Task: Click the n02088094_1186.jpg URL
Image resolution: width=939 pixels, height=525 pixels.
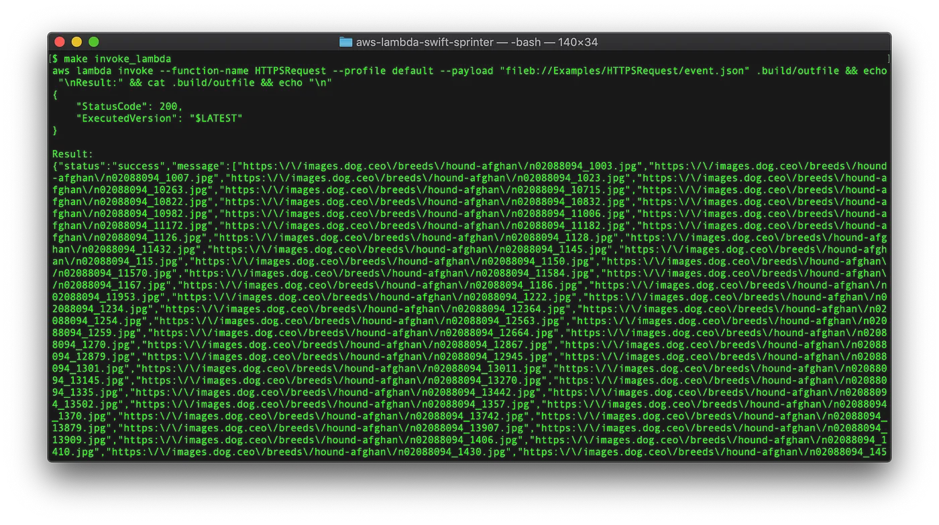Action: [x=380, y=285]
